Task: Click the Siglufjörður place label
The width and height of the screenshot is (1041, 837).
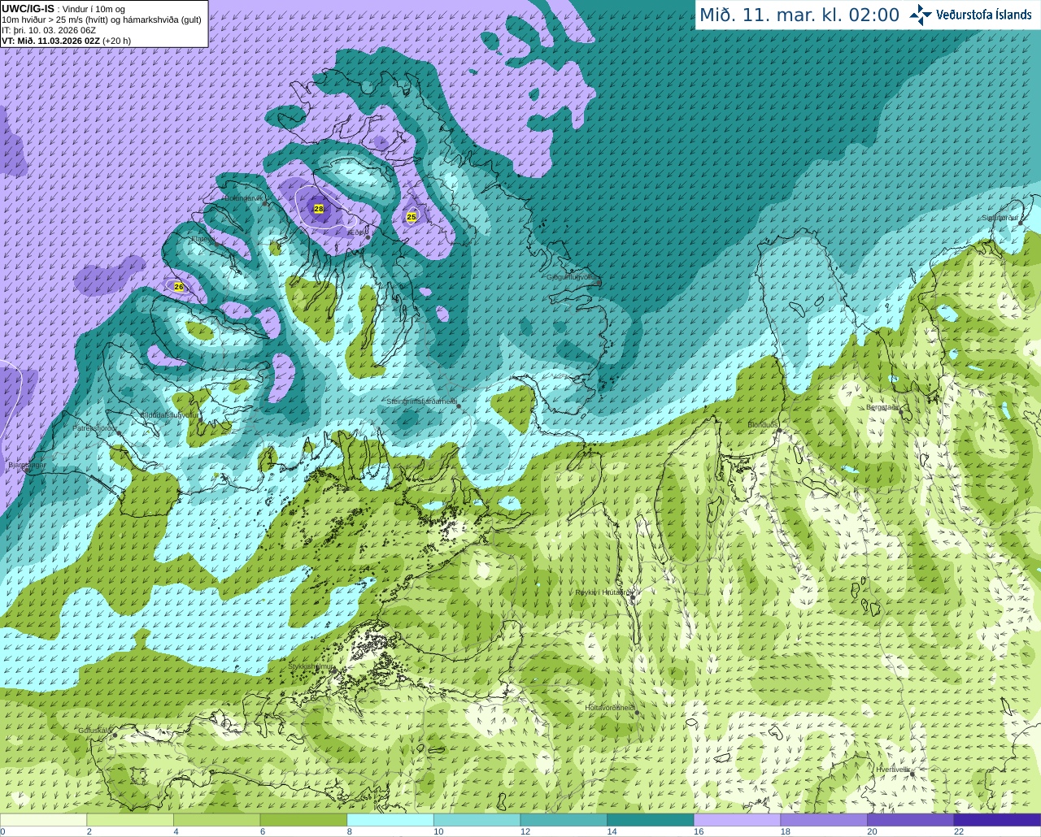Action: coord(1000,218)
